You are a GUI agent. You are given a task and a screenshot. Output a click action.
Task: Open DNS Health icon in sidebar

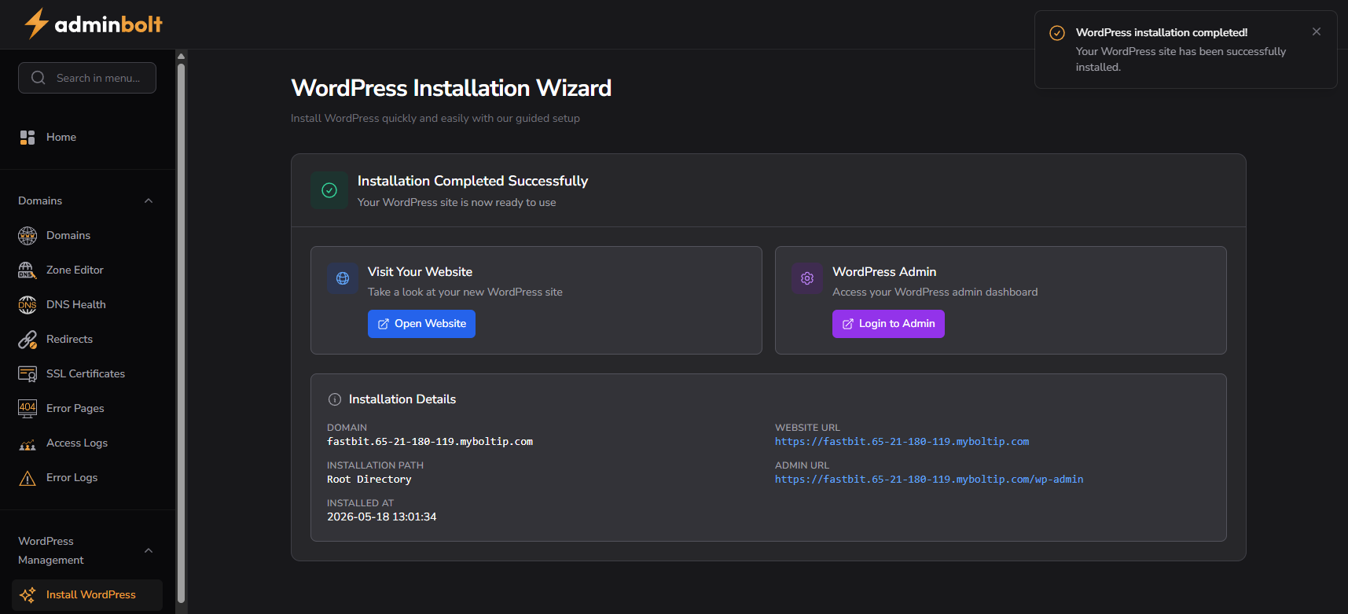tap(28, 304)
